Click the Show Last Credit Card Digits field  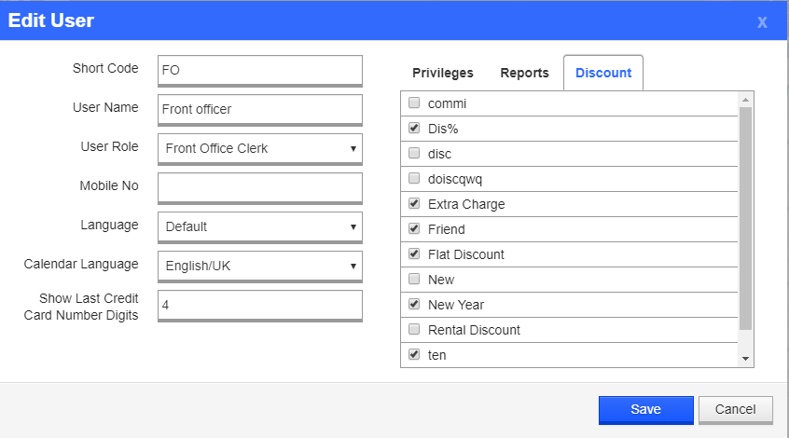point(260,306)
